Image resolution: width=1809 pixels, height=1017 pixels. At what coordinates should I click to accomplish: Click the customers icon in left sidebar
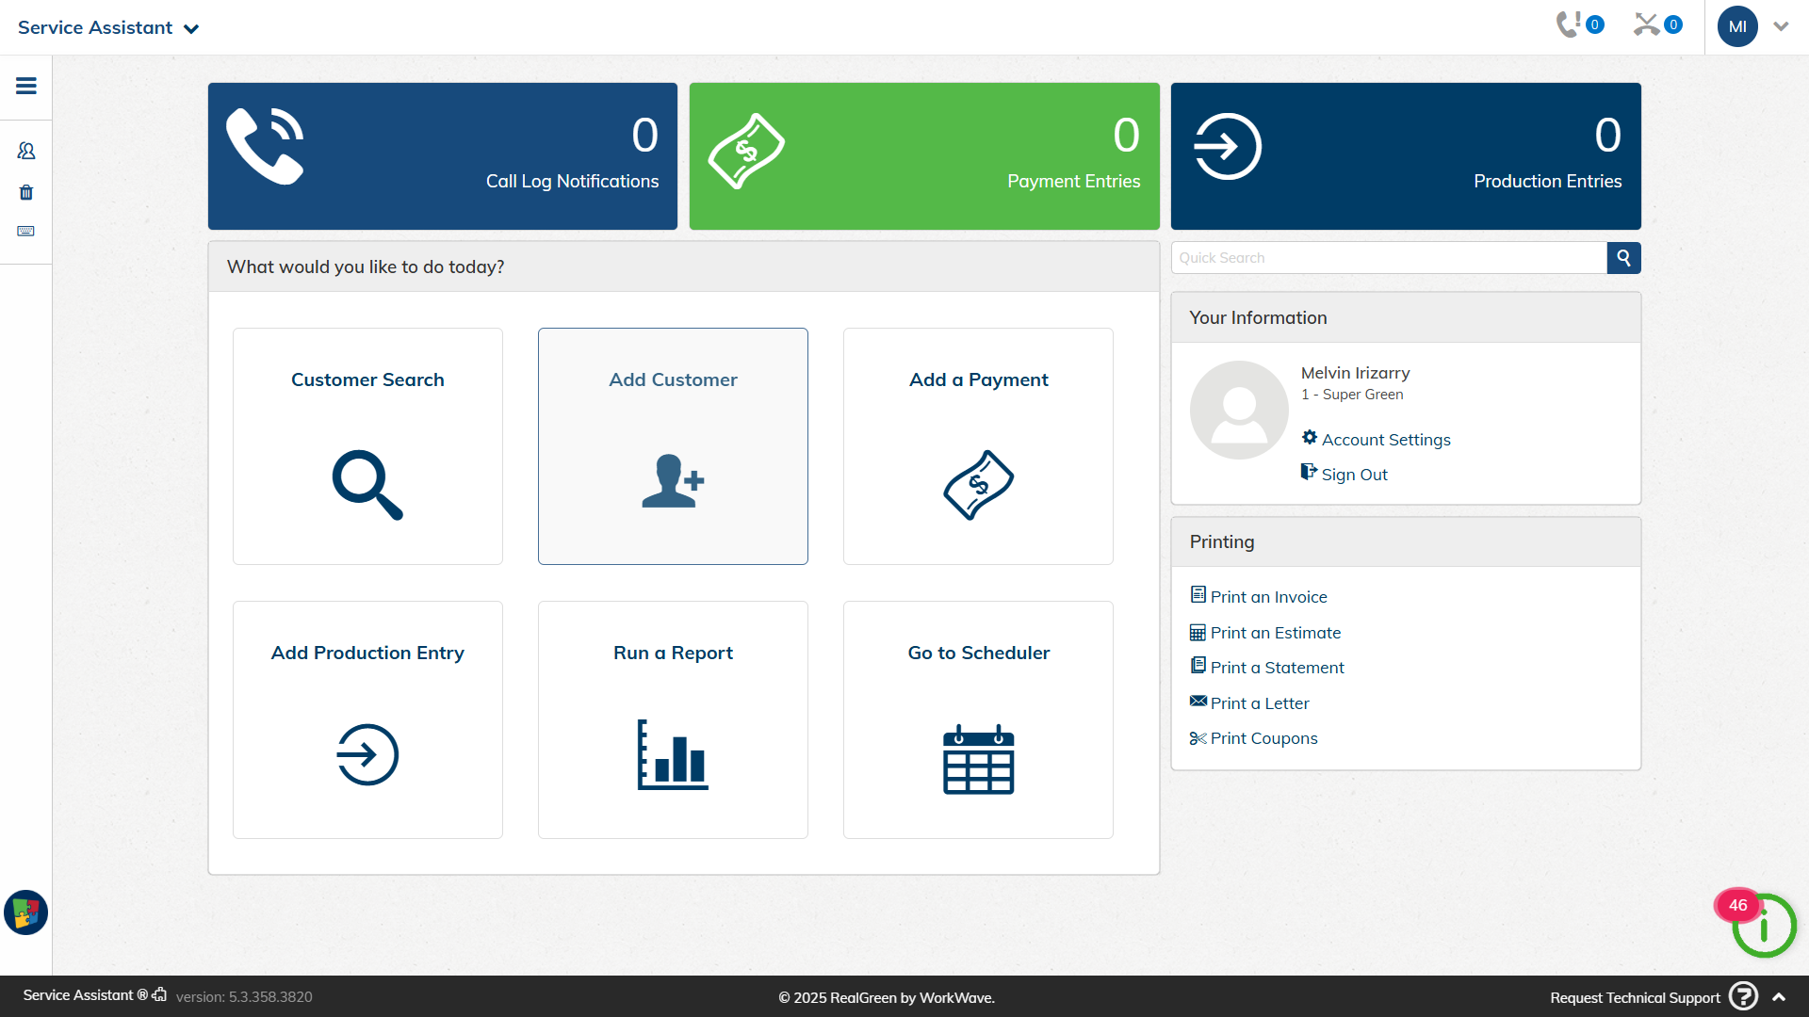(26, 151)
